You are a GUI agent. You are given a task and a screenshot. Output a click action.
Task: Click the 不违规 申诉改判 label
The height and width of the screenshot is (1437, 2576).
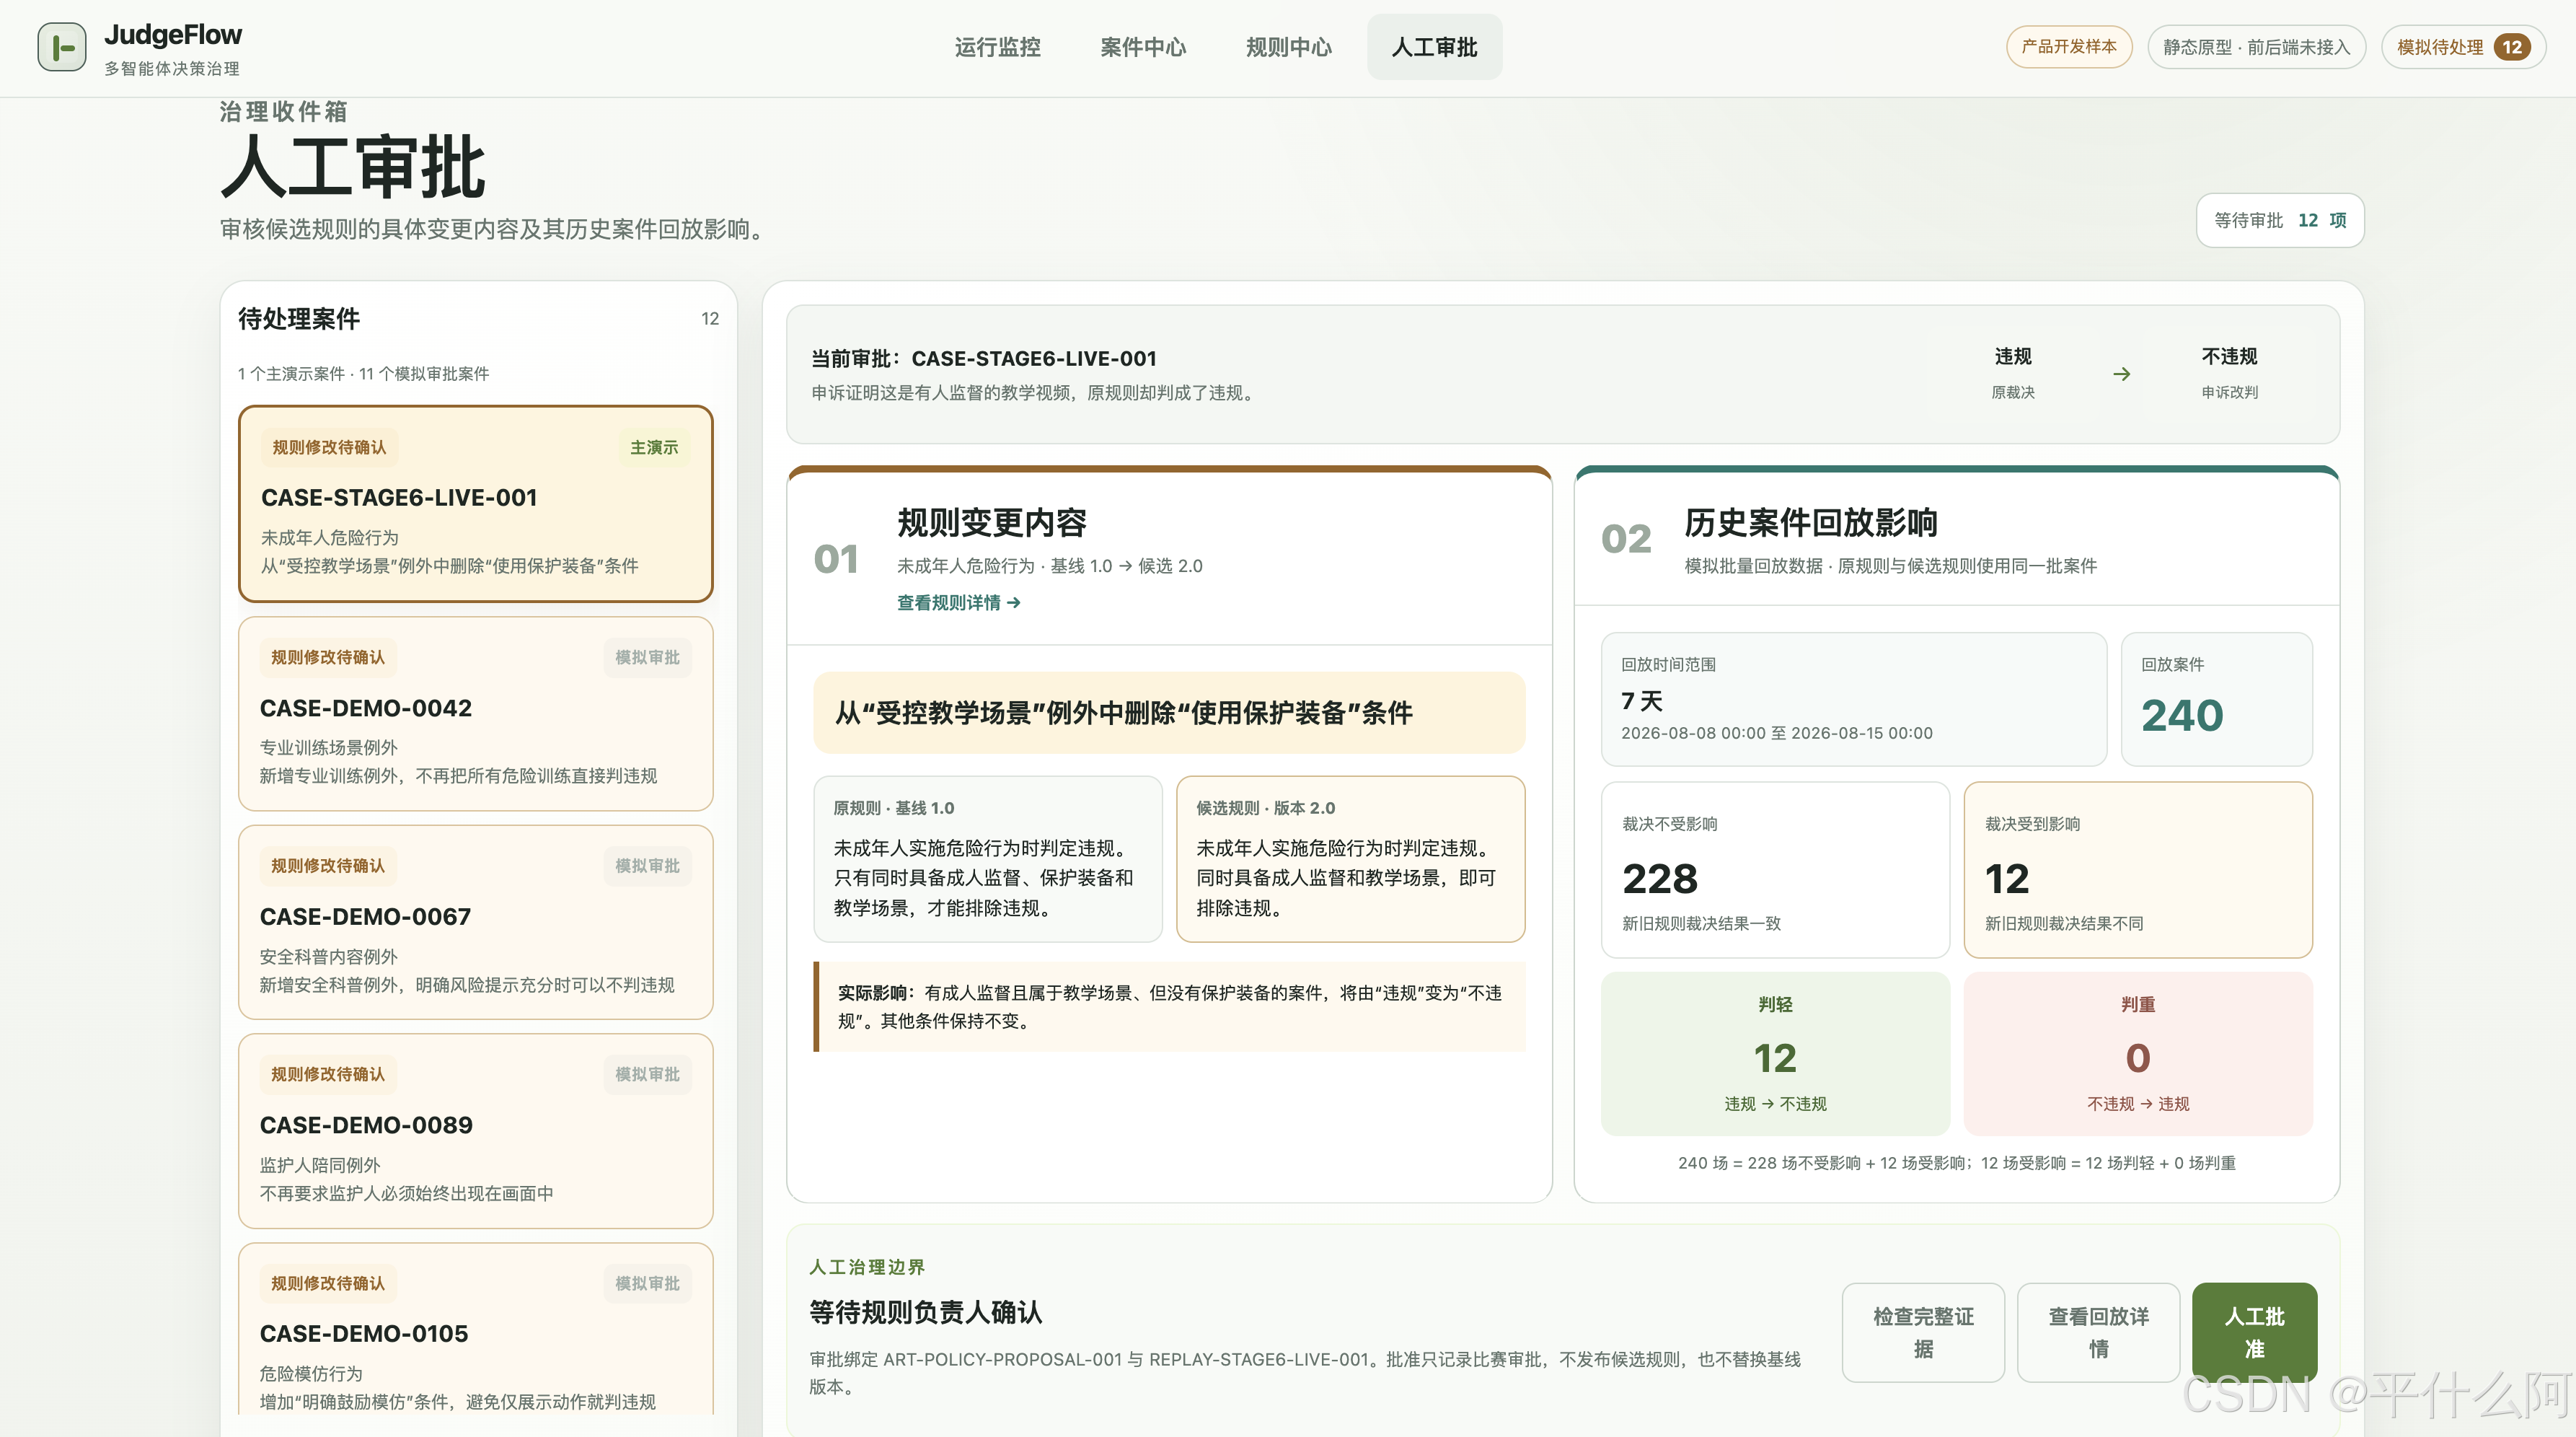[x=2229, y=373]
